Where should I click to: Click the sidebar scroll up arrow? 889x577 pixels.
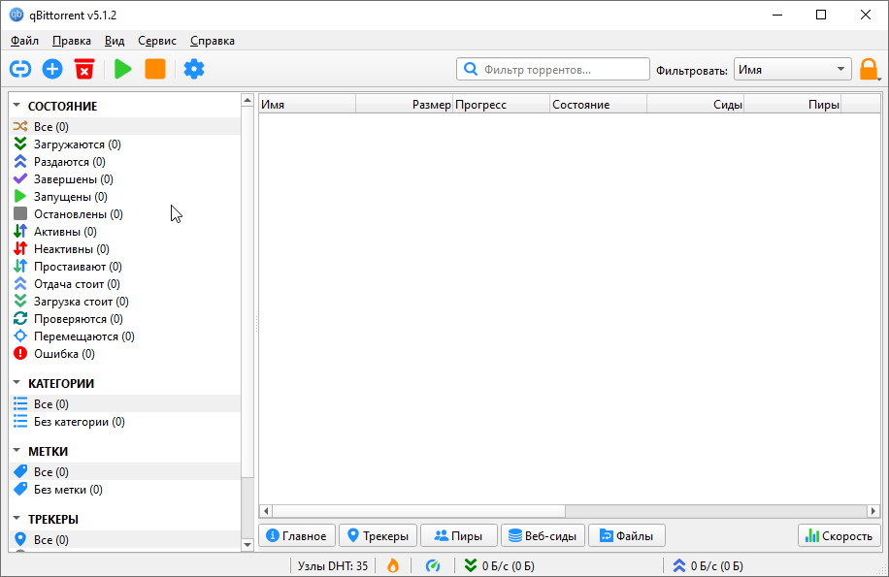[x=247, y=101]
